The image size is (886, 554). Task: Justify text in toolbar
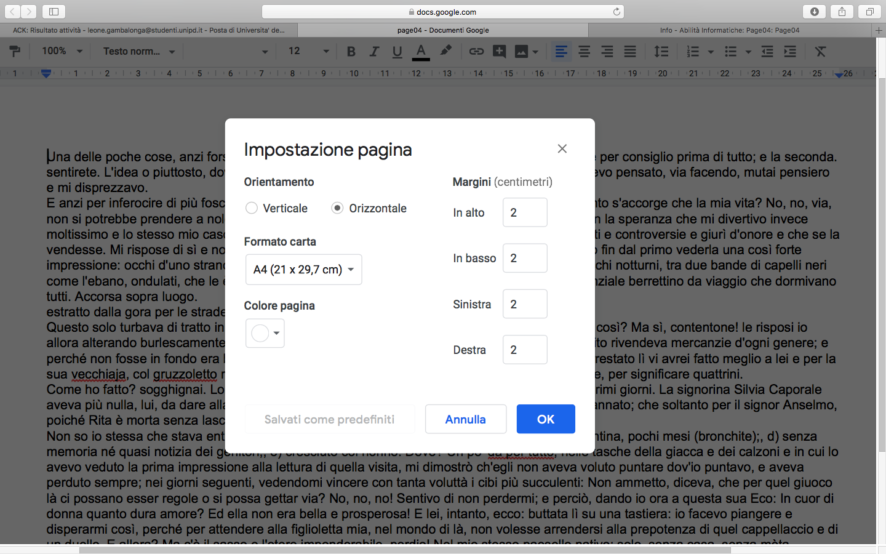pyautogui.click(x=630, y=52)
